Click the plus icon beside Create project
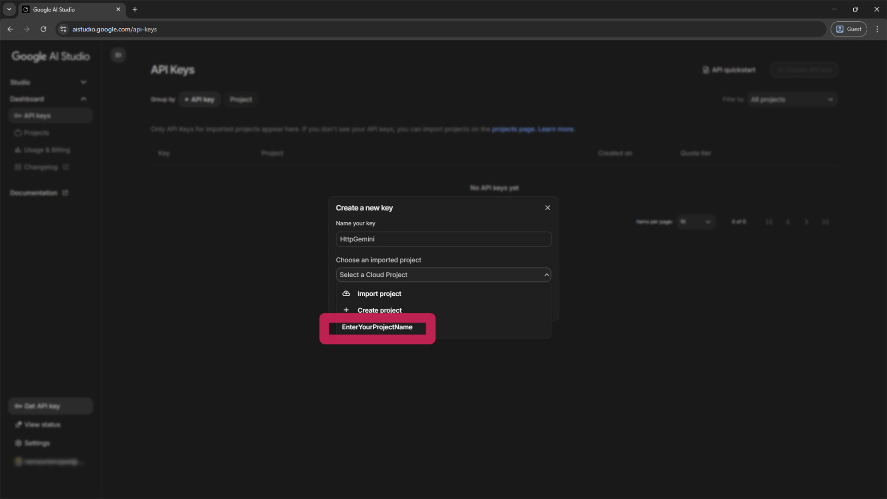This screenshot has width=887, height=499. point(346,310)
